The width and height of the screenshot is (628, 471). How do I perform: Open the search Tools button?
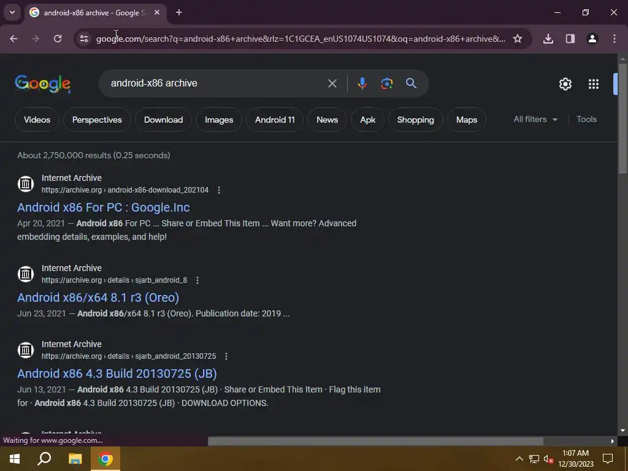tap(586, 120)
